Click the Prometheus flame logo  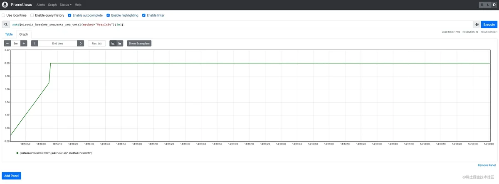(5, 5)
